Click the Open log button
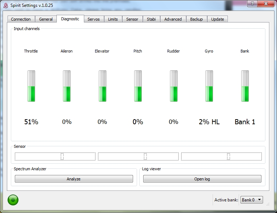 pos(202,179)
